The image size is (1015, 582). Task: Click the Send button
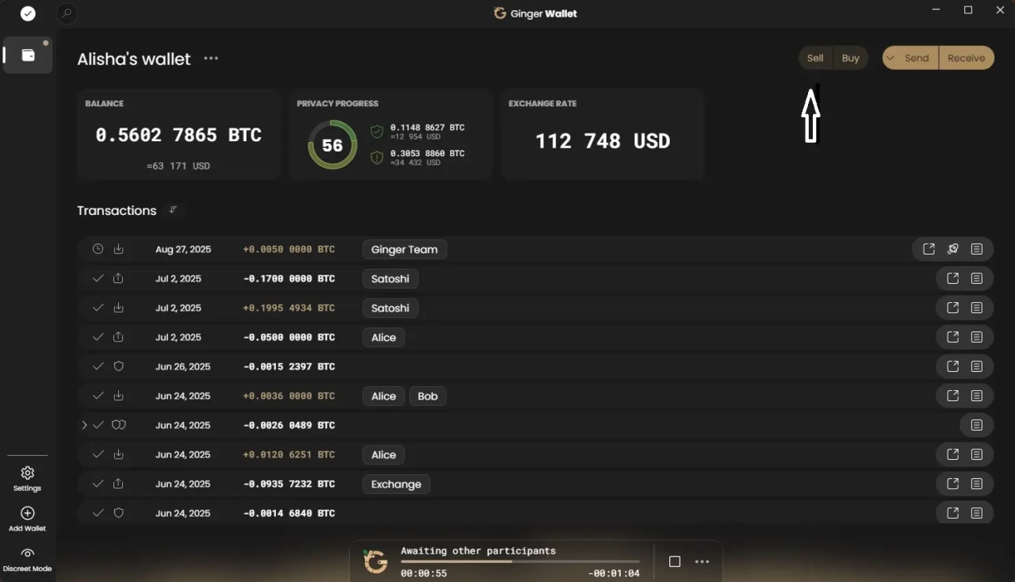point(917,58)
